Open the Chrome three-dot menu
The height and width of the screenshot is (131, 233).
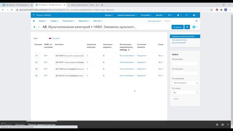[230, 10]
